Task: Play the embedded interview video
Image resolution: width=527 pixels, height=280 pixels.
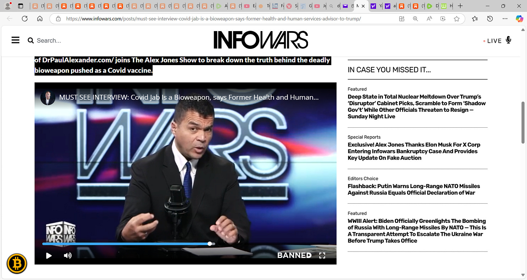Action: coord(49,256)
